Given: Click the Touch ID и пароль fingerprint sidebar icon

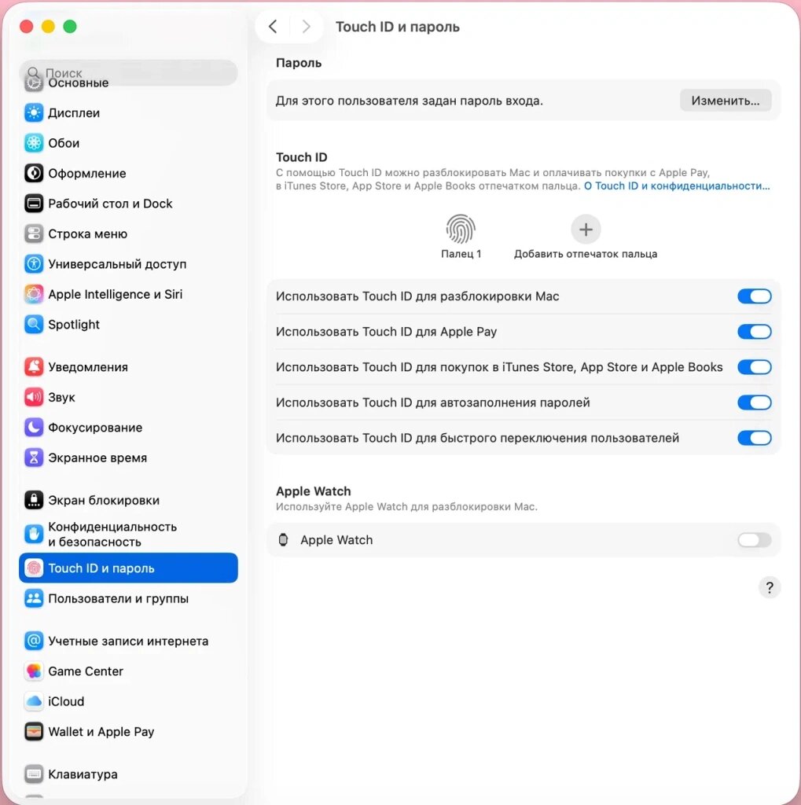Looking at the screenshot, I should (x=34, y=568).
